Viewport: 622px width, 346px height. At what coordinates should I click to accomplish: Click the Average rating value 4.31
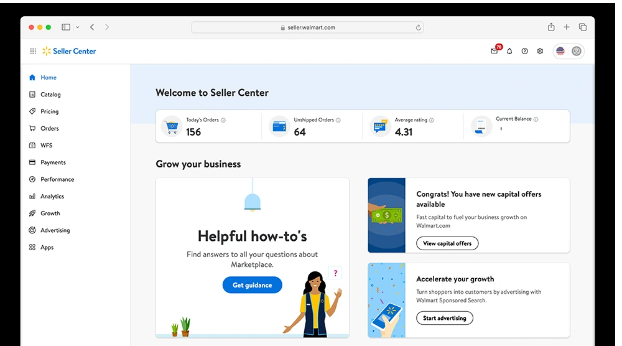coord(404,132)
